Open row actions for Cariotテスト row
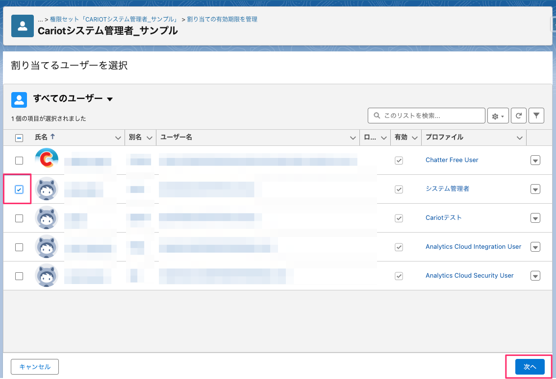The width and height of the screenshot is (556, 379). click(x=535, y=218)
